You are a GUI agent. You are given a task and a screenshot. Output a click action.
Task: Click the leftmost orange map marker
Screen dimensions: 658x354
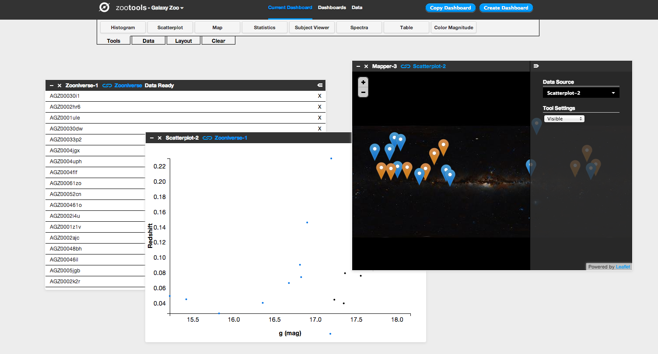click(x=381, y=170)
